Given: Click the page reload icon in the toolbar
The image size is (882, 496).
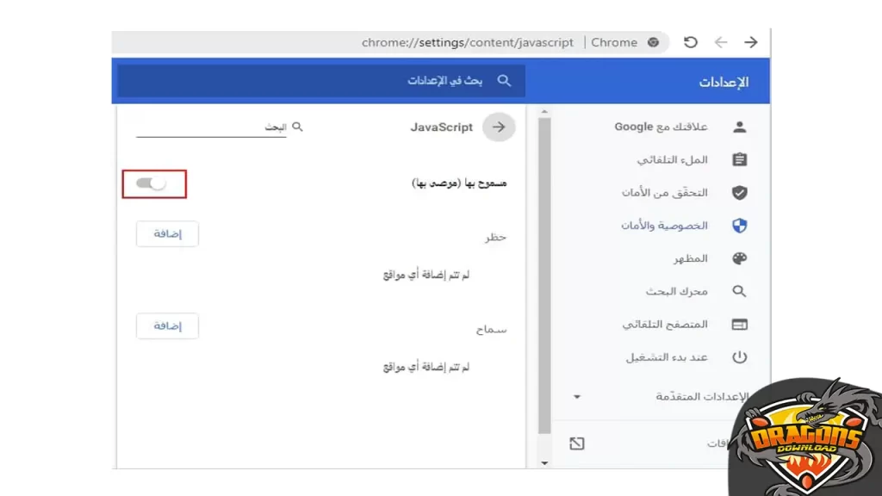Looking at the screenshot, I should [690, 41].
